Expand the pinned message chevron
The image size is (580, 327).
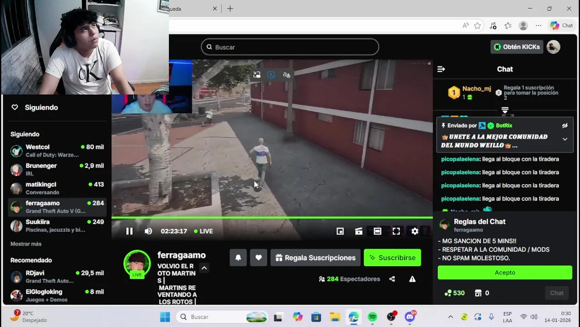pyautogui.click(x=565, y=139)
